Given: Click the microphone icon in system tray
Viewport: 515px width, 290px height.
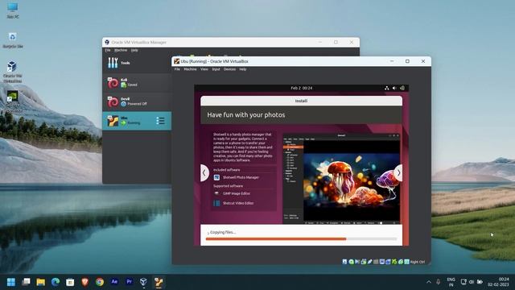Looking at the screenshot, I should click(438, 282).
